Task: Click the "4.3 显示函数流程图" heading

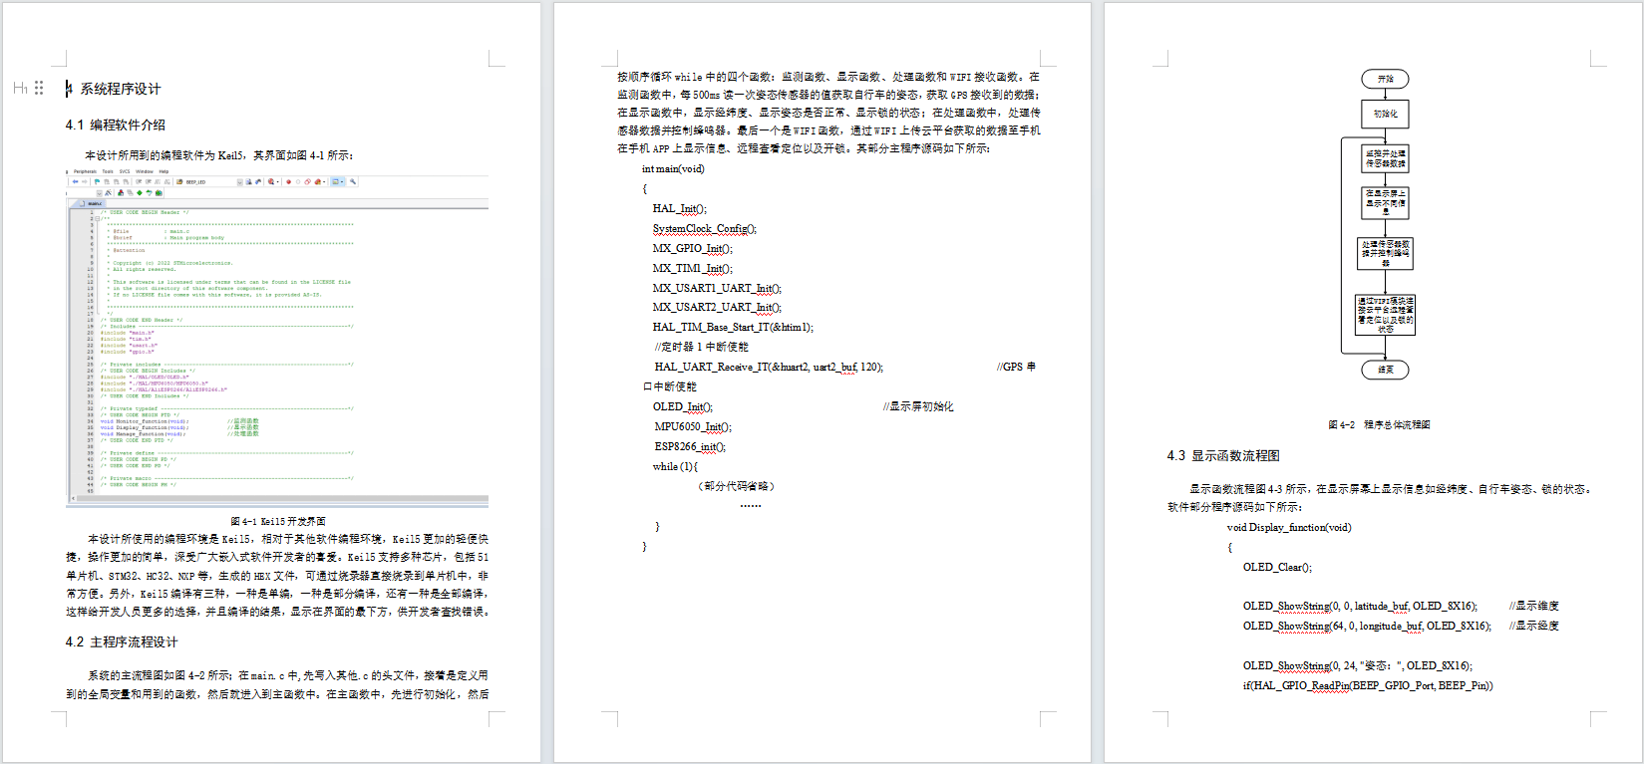Action: coord(1223,456)
